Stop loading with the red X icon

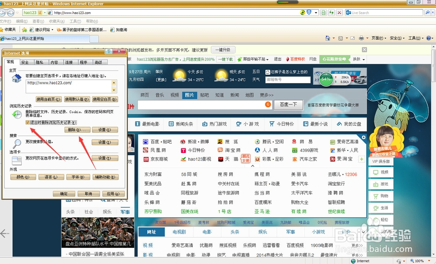[x=339, y=13]
